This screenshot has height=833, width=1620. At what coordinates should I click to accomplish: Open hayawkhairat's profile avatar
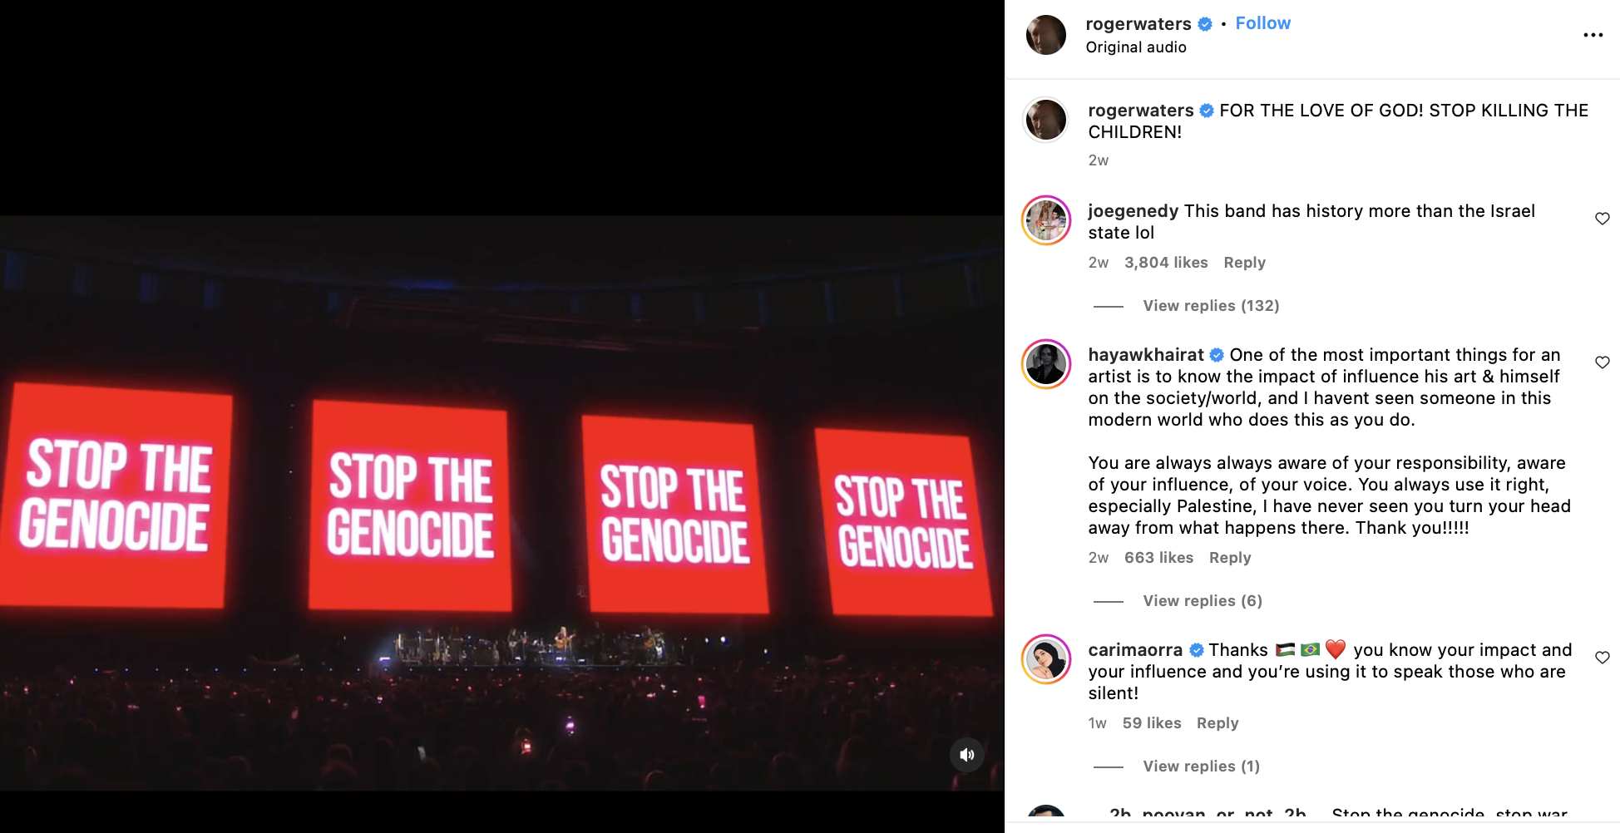(x=1045, y=364)
